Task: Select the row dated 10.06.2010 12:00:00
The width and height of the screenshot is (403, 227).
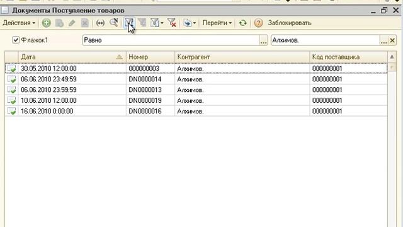Action: 196,100
